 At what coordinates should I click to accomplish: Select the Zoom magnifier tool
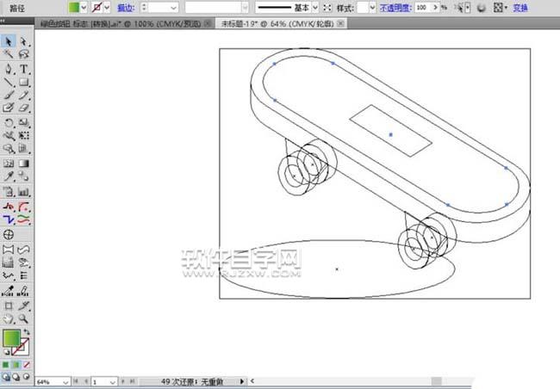24,318
